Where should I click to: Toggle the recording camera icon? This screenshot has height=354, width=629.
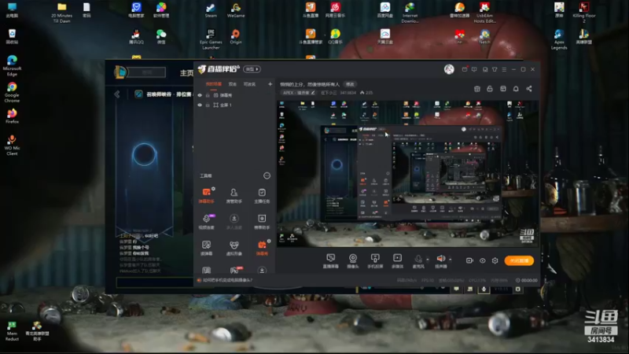(469, 260)
